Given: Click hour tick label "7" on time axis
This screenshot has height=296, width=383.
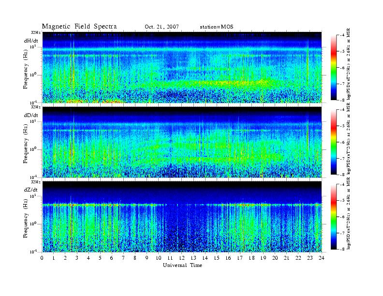Looking at the screenshot, I should (124, 258).
